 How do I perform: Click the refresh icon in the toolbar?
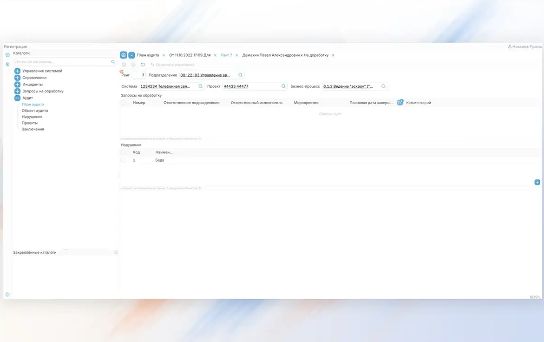(x=143, y=65)
